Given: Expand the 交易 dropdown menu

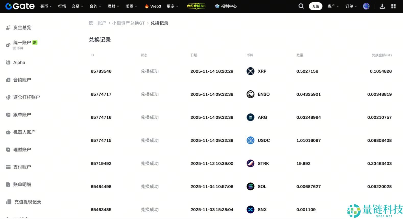Looking at the screenshot, I should [x=77, y=6].
